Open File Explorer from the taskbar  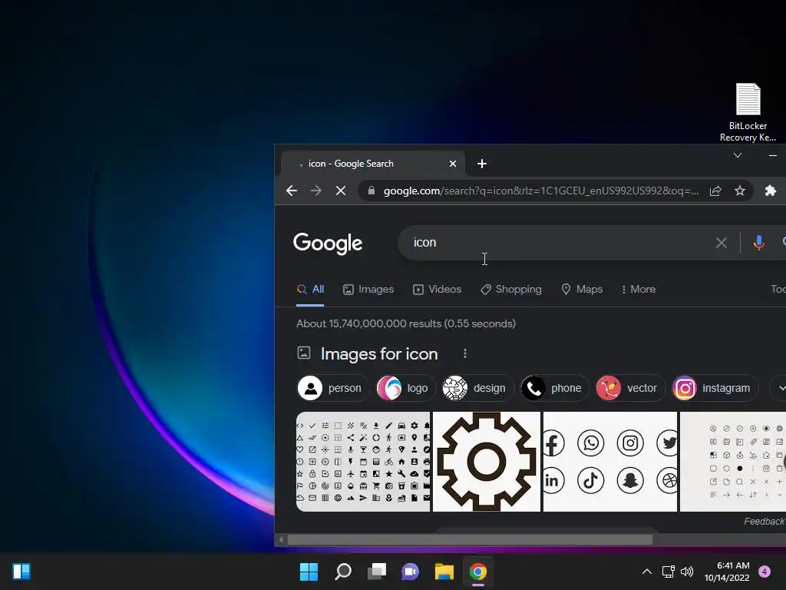point(444,572)
